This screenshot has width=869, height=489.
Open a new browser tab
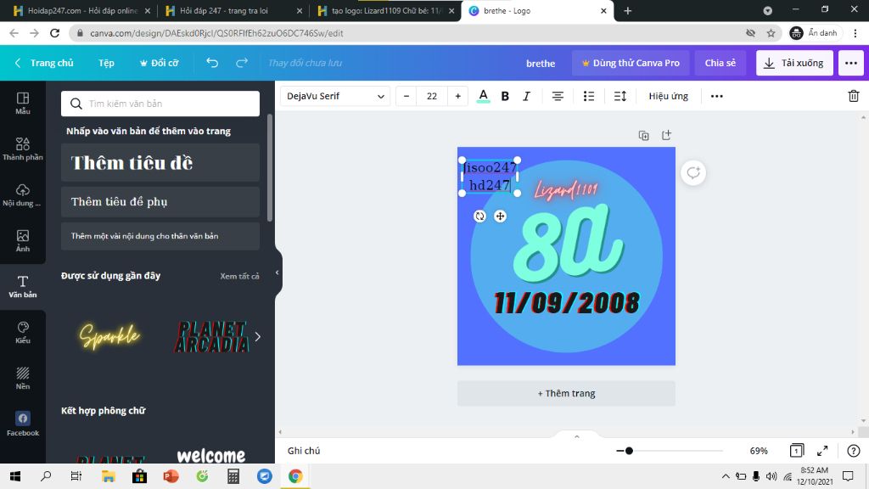[x=627, y=10]
